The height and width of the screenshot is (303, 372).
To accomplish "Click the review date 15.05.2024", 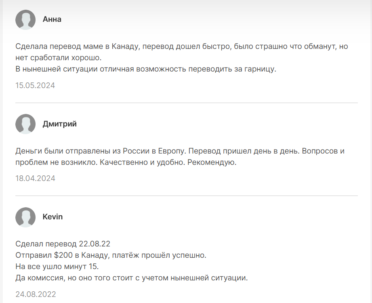I will [35, 85].
